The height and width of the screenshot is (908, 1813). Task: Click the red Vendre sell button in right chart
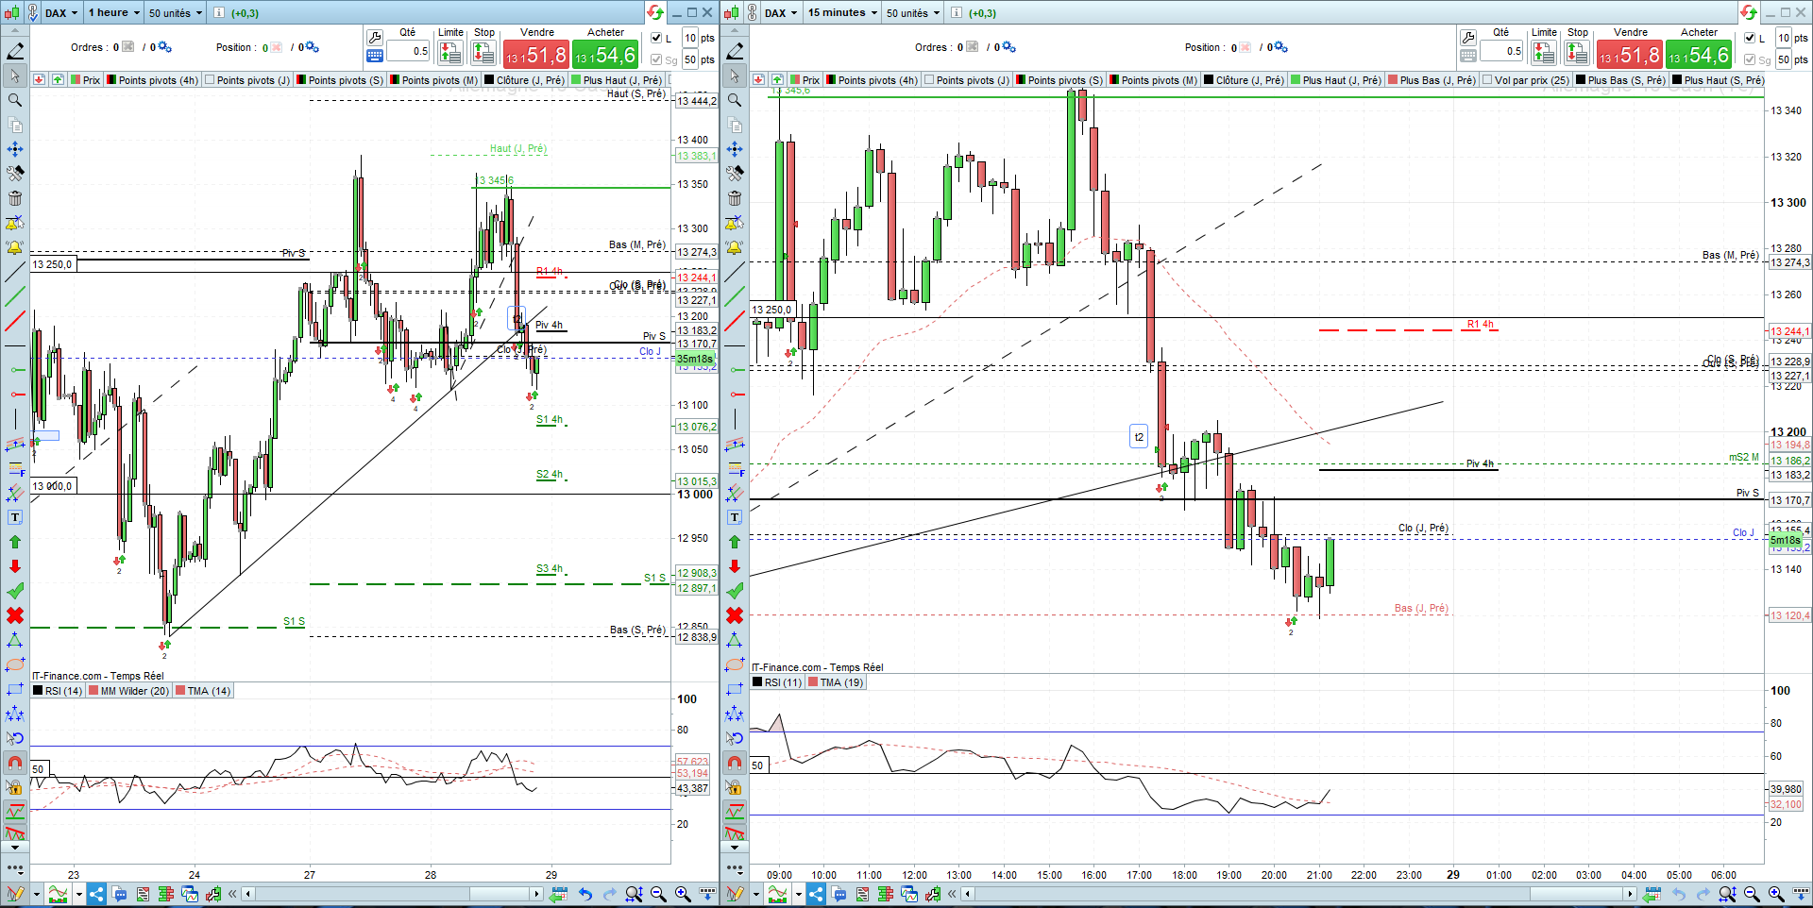click(x=1629, y=55)
